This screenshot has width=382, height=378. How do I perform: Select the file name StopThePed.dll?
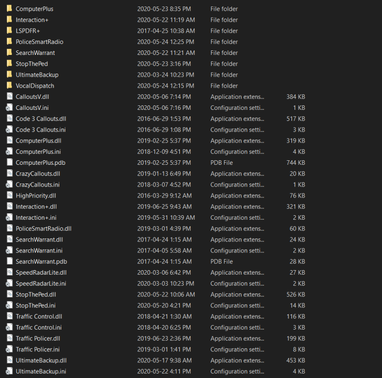pos(36,294)
